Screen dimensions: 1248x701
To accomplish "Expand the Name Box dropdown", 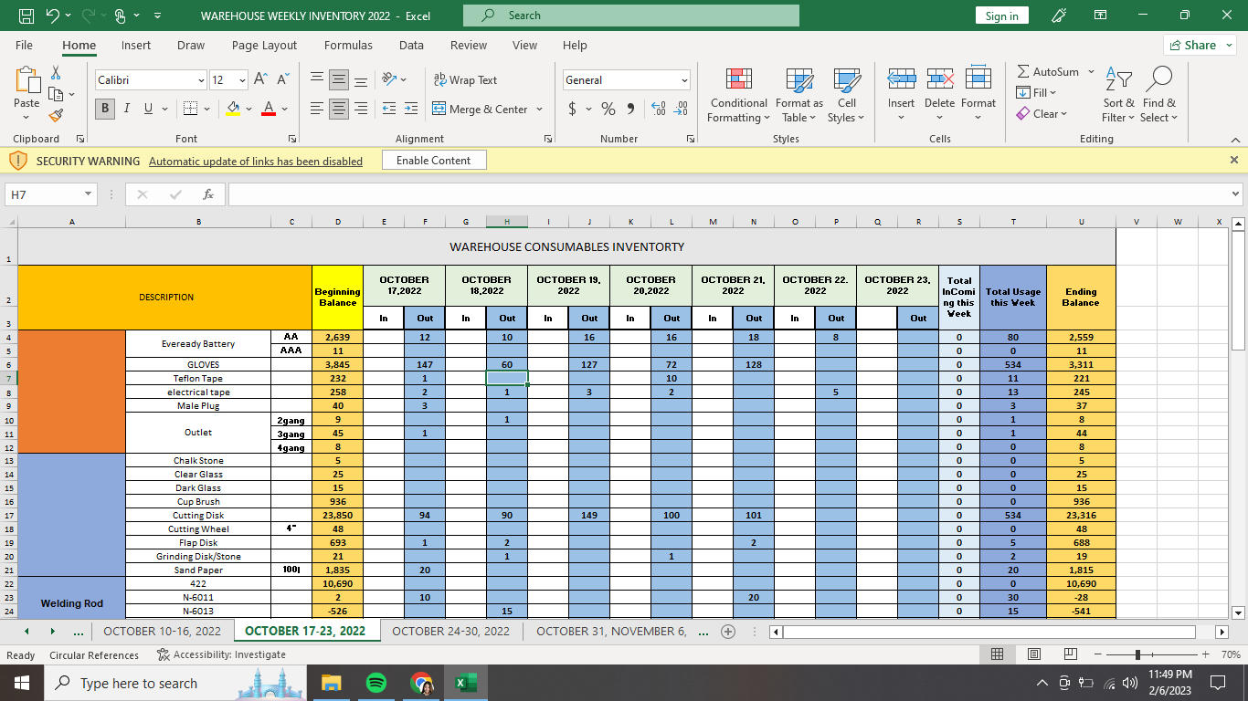I will pos(88,194).
